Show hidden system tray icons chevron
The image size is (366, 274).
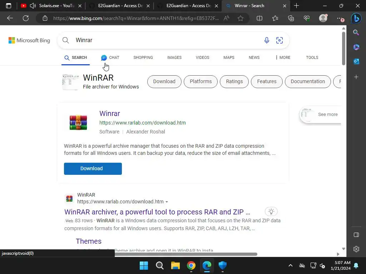pyautogui.click(x=290, y=265)
